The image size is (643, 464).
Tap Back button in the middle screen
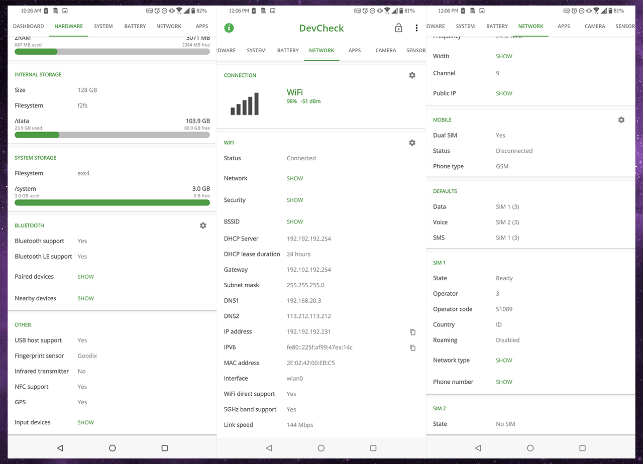point(269,448)
